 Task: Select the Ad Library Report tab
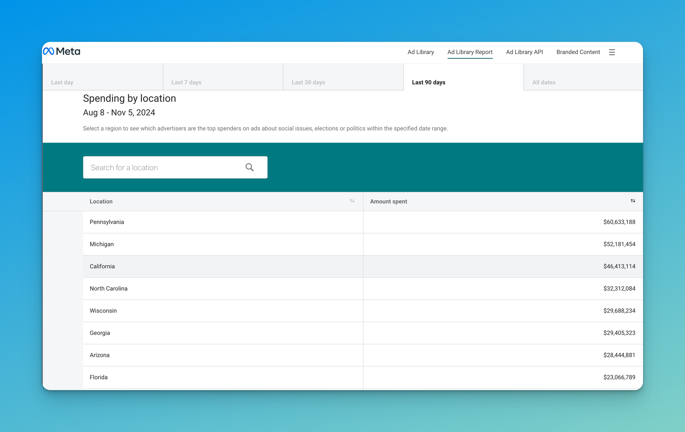coord(470,52)
